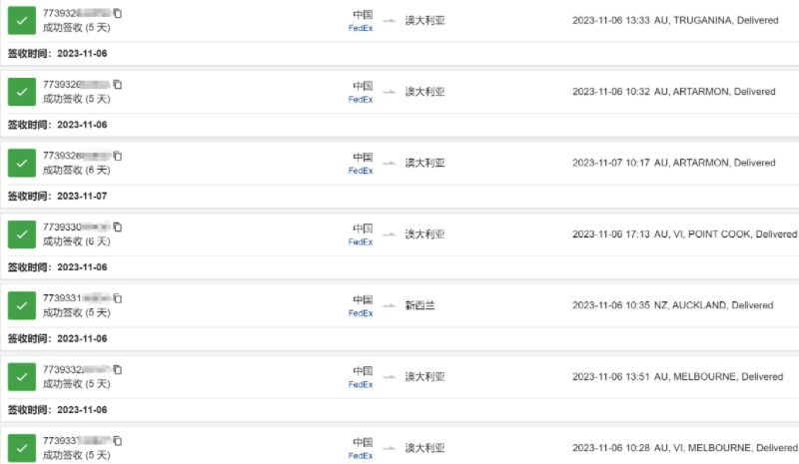Copy tracking number of 13:51 MELBOURNE shipment
Viewport: 799px width, 464px height.
[118, 370]
